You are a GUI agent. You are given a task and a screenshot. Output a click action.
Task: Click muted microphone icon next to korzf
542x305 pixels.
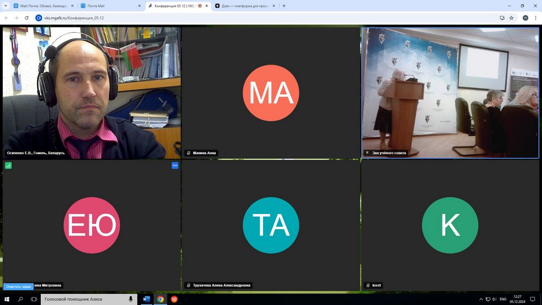click(367, 285)
